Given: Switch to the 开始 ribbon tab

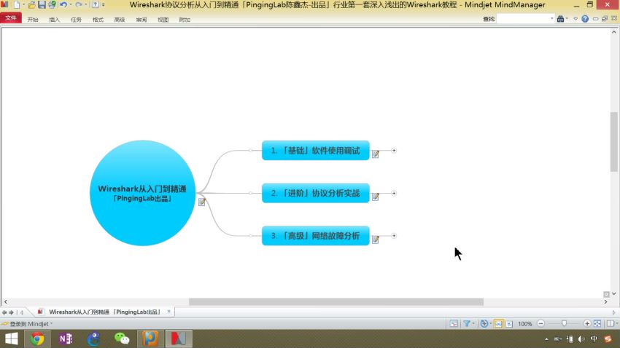Looking at the screenshot, I should tap(33, 20).
